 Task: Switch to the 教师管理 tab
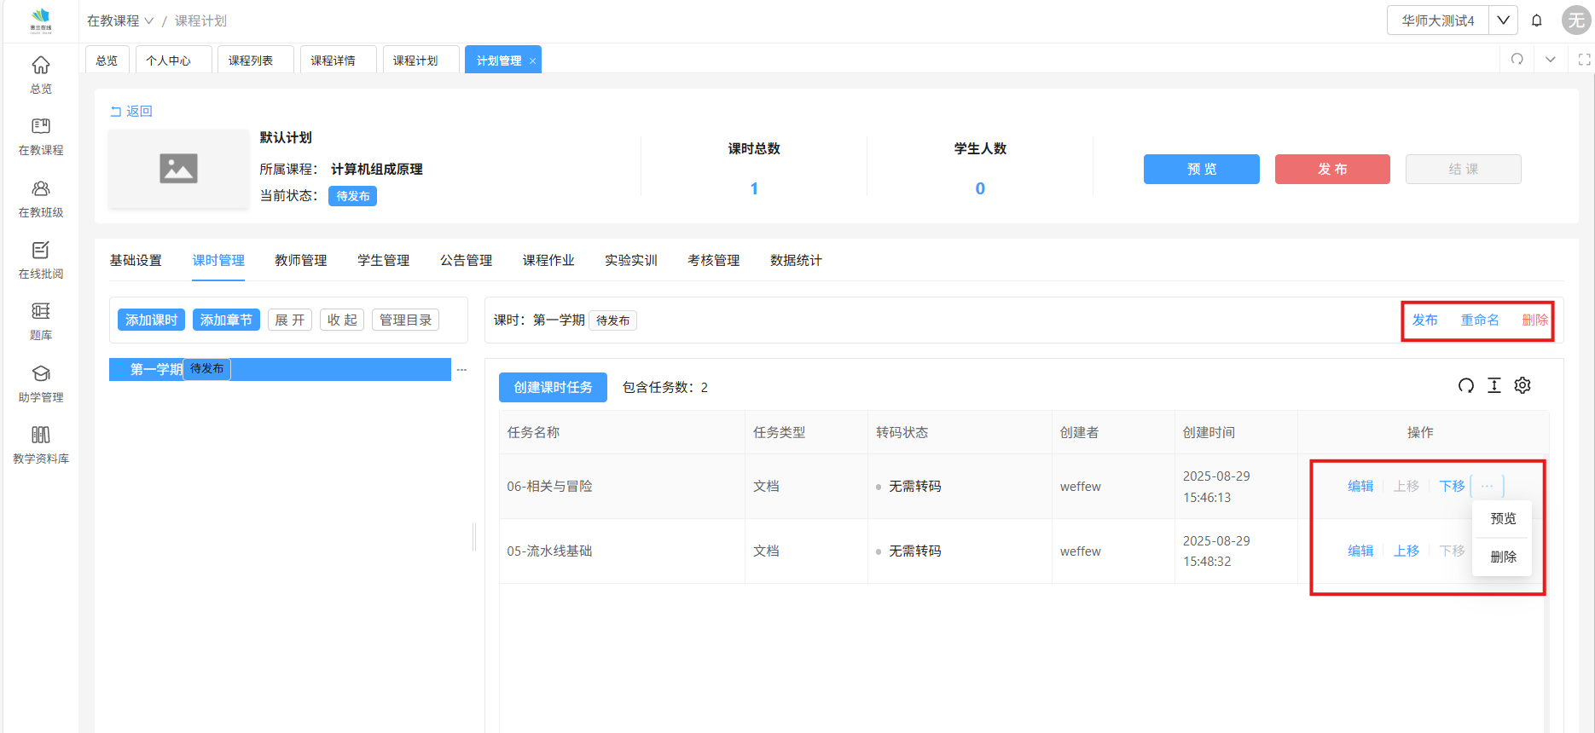[300, 261]
